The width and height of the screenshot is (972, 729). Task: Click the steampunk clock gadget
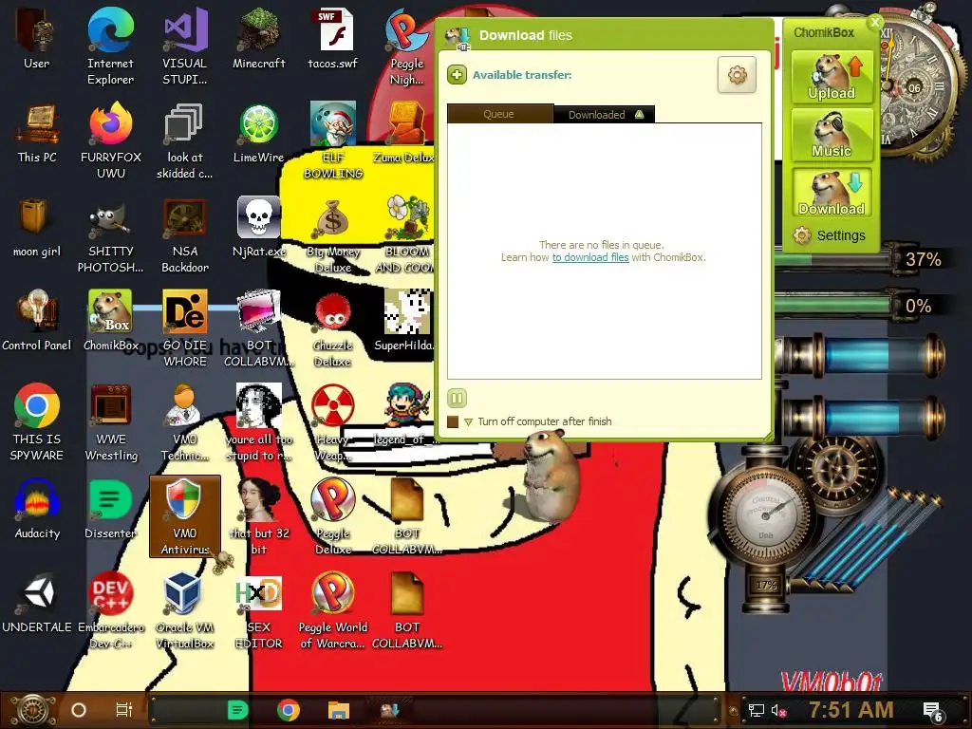coord(916,86)
